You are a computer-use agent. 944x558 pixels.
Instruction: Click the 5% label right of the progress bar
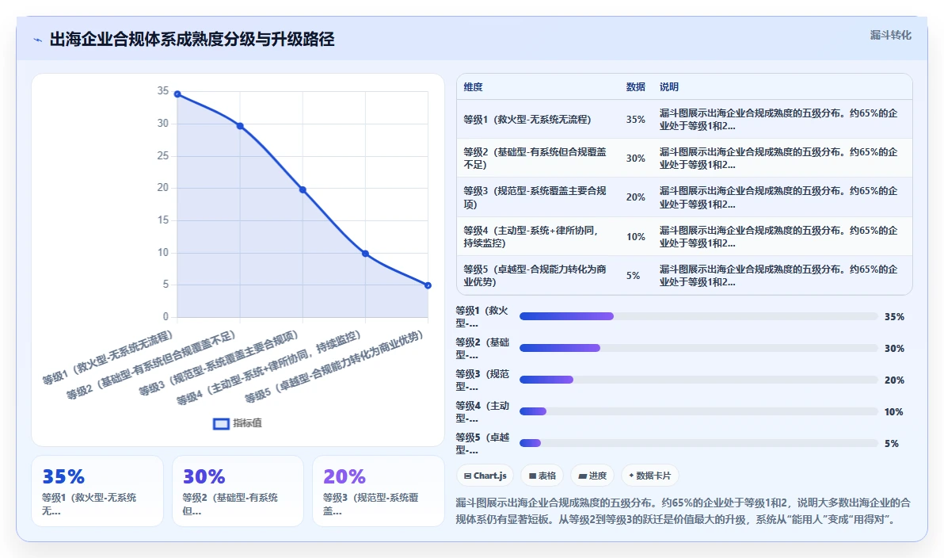coord(892,444)
